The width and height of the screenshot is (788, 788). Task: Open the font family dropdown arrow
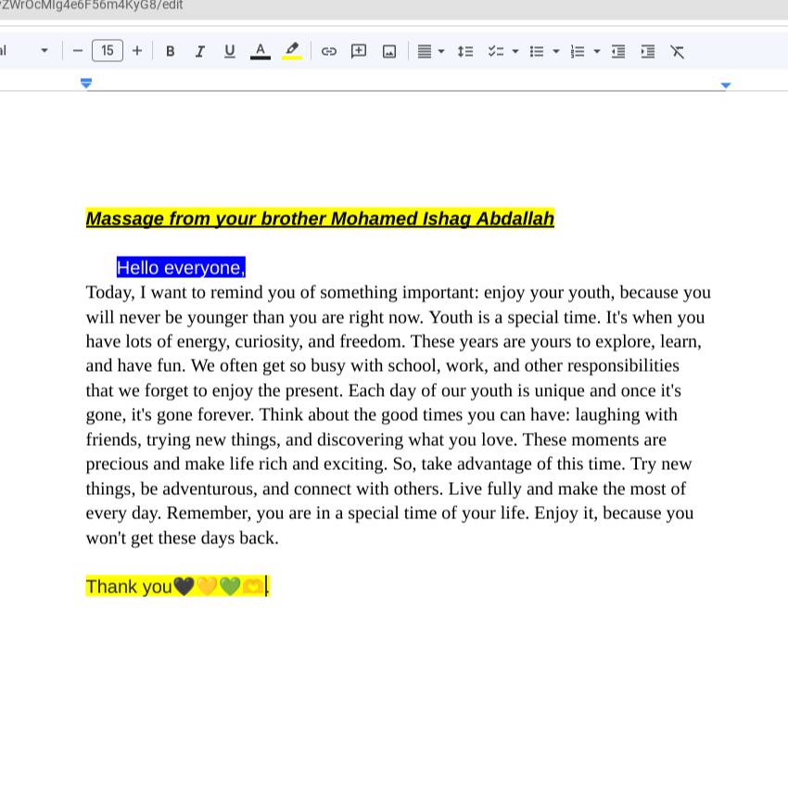point(44,51)
